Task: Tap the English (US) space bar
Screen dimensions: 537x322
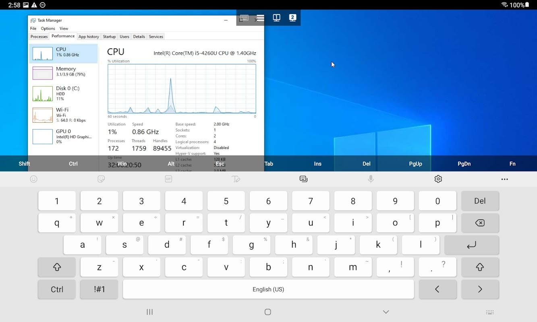Action: click(x=268, y=289)
